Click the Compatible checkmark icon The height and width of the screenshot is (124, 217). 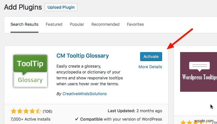pyautogui.click(x=77, y=119)
